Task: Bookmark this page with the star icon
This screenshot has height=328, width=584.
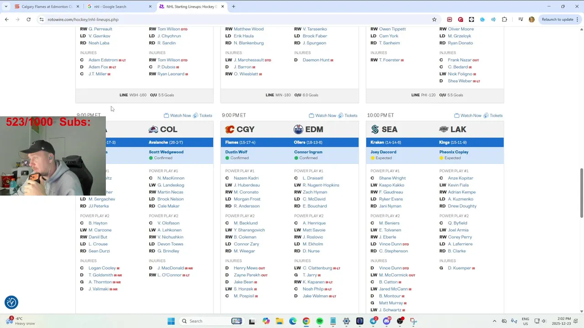Action: click(x=434, y=20)
